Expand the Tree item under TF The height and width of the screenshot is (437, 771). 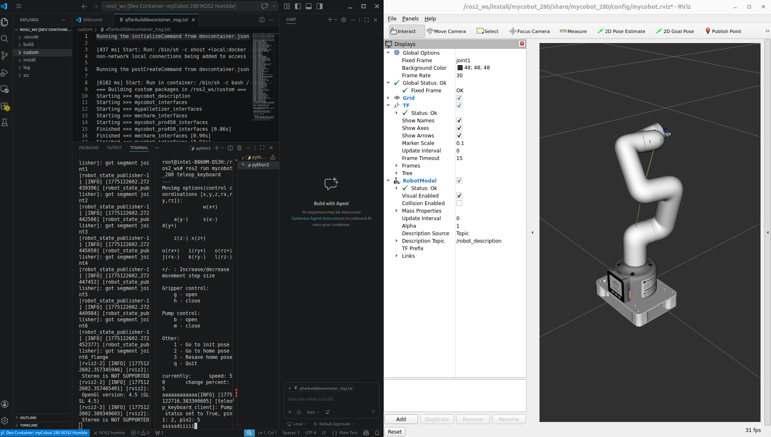(397, 173)
